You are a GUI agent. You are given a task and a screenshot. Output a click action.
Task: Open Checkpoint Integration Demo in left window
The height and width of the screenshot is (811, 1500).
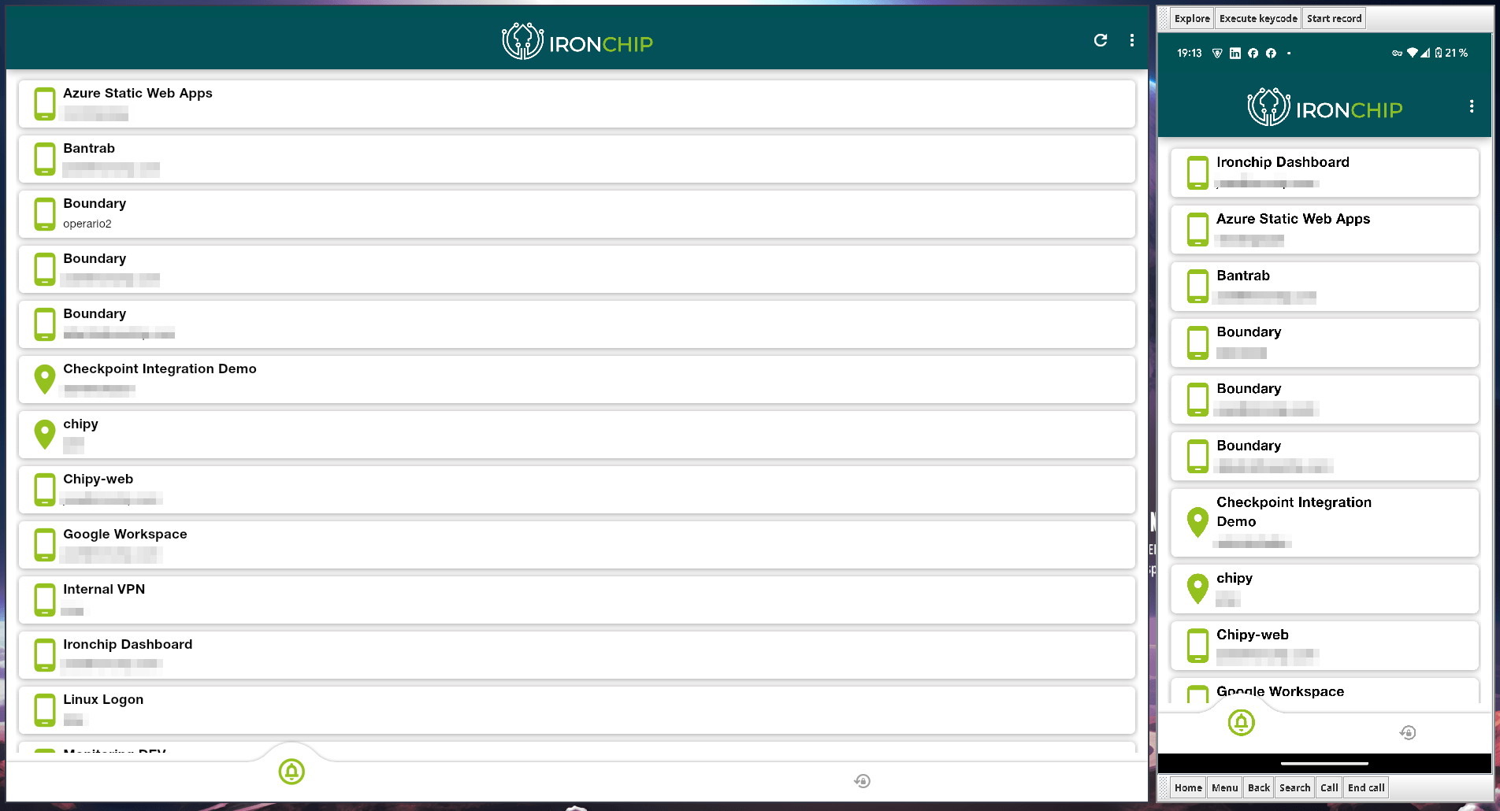pyautogui.click(x=577, y=380)
